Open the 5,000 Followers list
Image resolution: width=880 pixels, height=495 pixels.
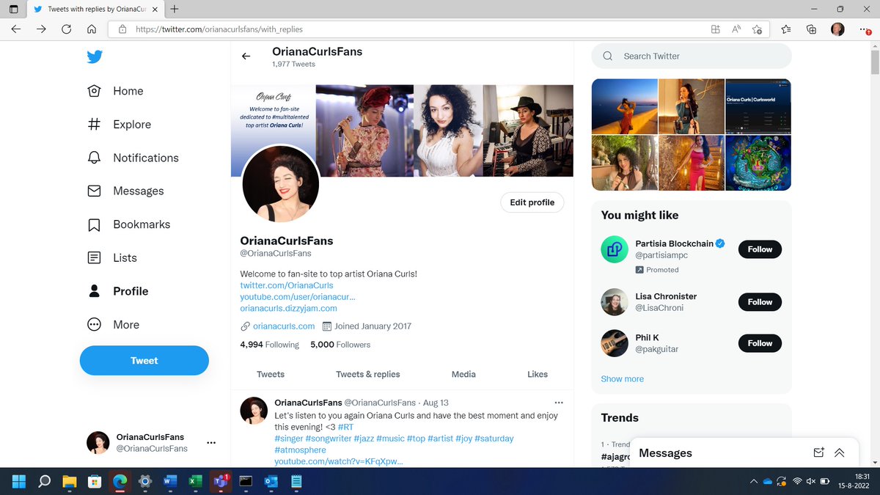pyautogui.click(x=340, y=345)
